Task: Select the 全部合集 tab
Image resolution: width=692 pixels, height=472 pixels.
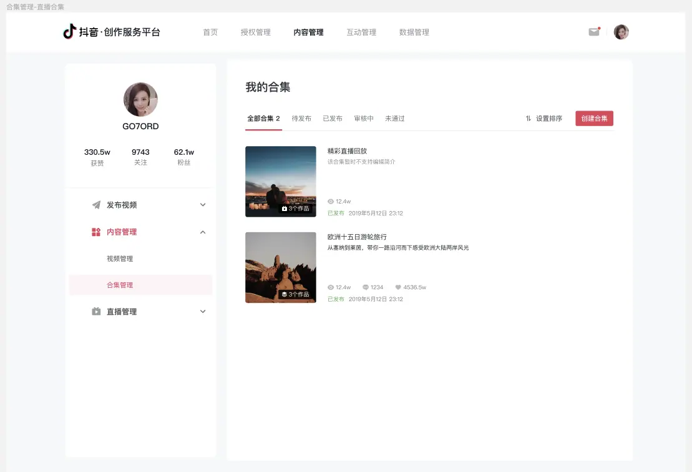Action: point(263,119)
